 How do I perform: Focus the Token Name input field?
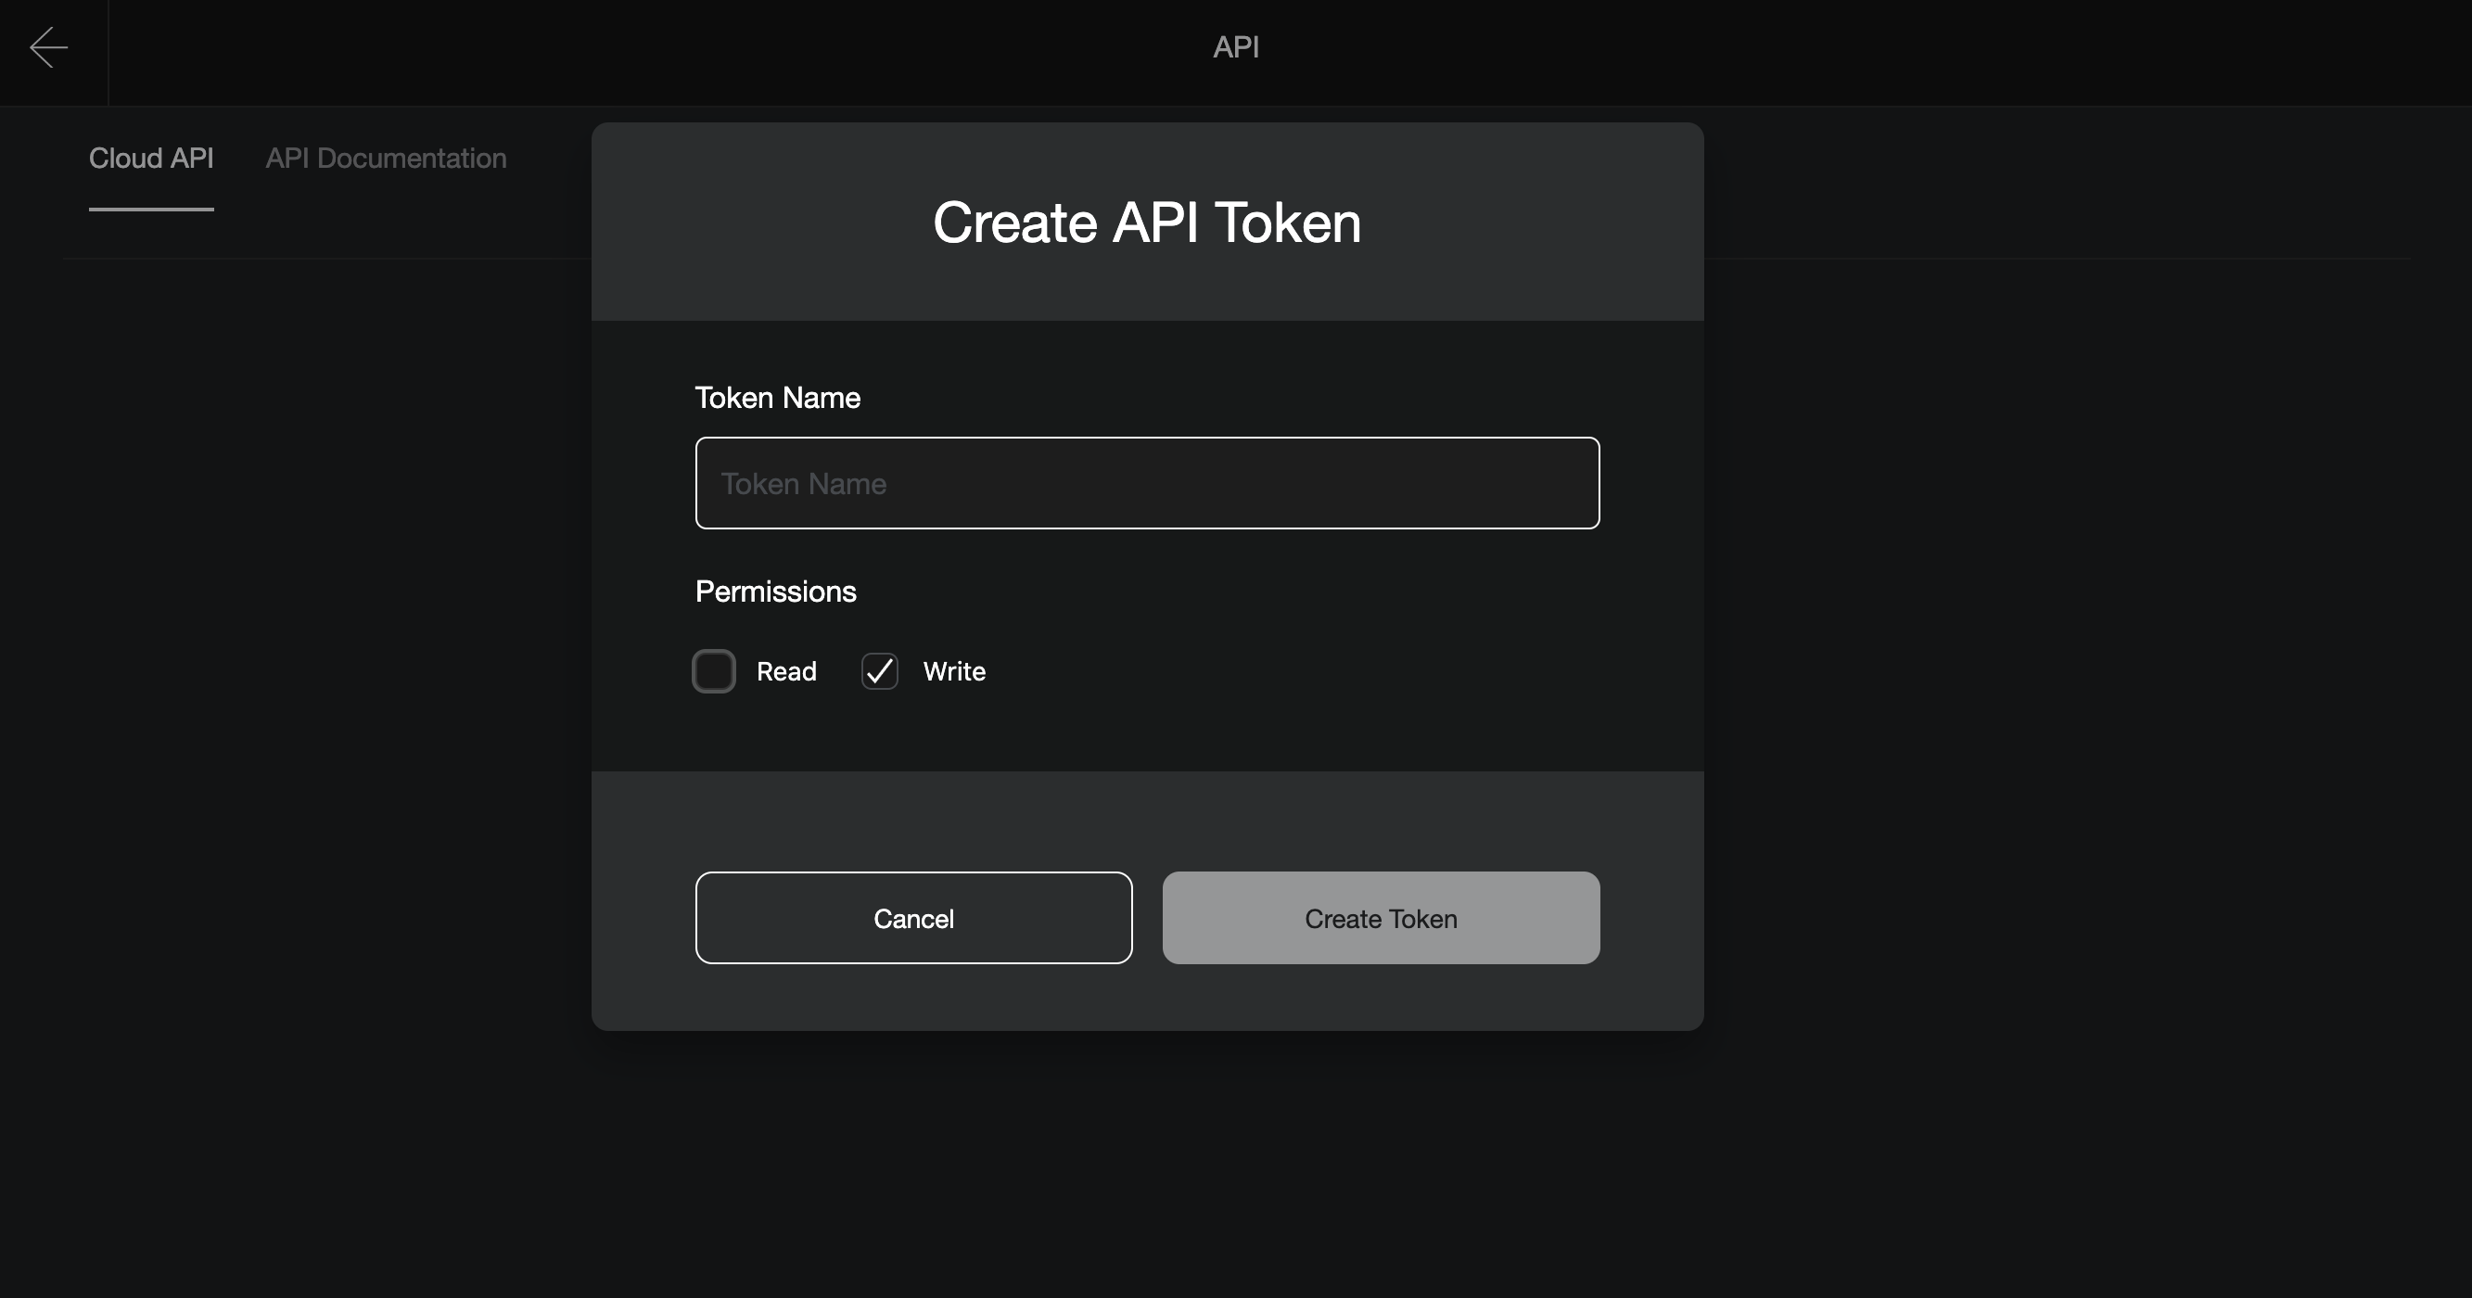coord(1147,482)
